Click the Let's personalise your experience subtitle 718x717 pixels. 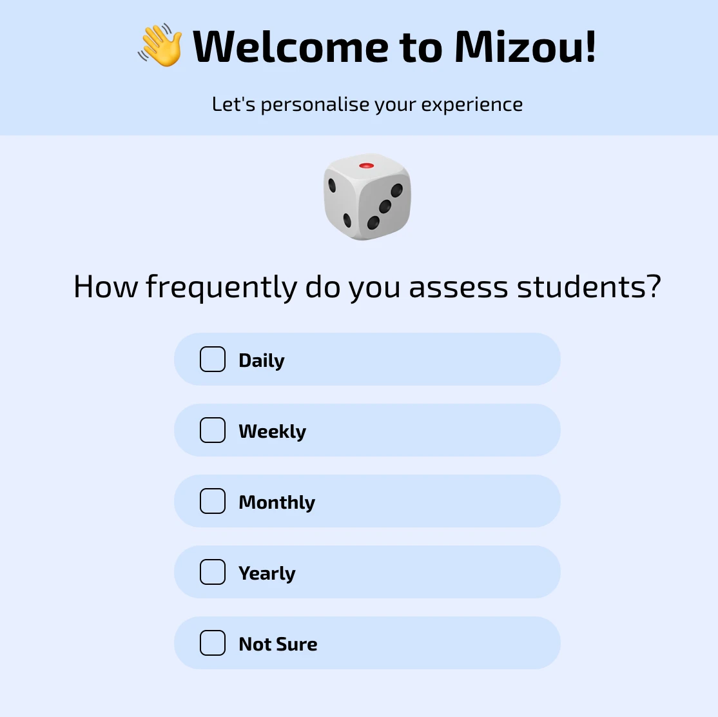pyautogui.click(x=367, y=104)
